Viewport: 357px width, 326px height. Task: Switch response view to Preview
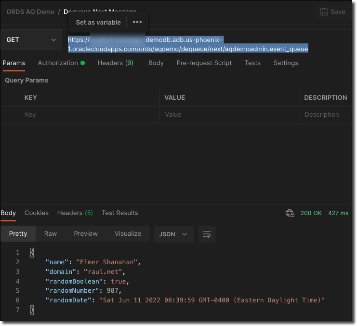(86, 234)
